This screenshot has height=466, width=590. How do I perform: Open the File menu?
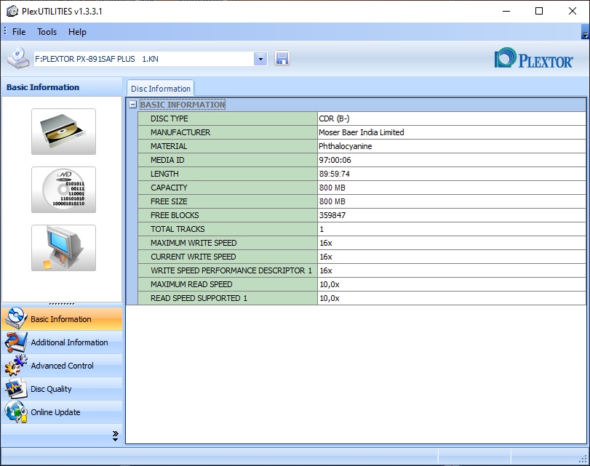click(x=19, y=32)
